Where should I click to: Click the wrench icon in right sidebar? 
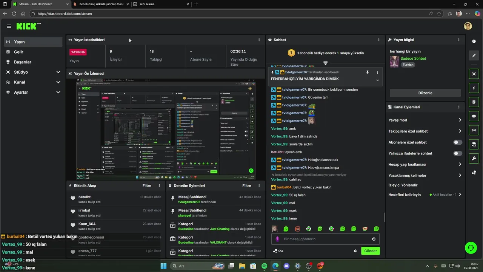tap(474, 158)
